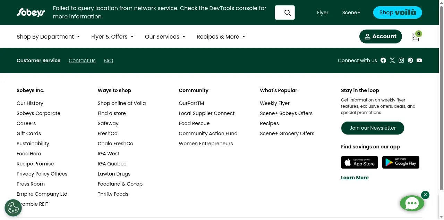Open Press Room link
Image resolution: width=444 pixels, height=220 pixels.
tap(31, 184)
